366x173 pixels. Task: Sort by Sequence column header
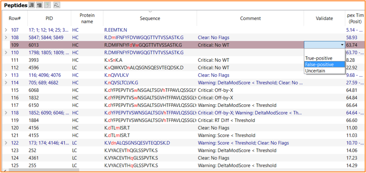point(150,18)
